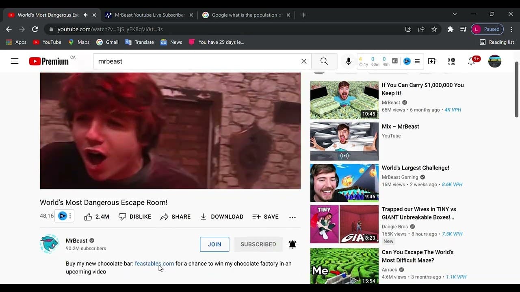Screen dimensions: 520x292
Task: Open the Create video camera icon
Action: click(x=432, y=61)
